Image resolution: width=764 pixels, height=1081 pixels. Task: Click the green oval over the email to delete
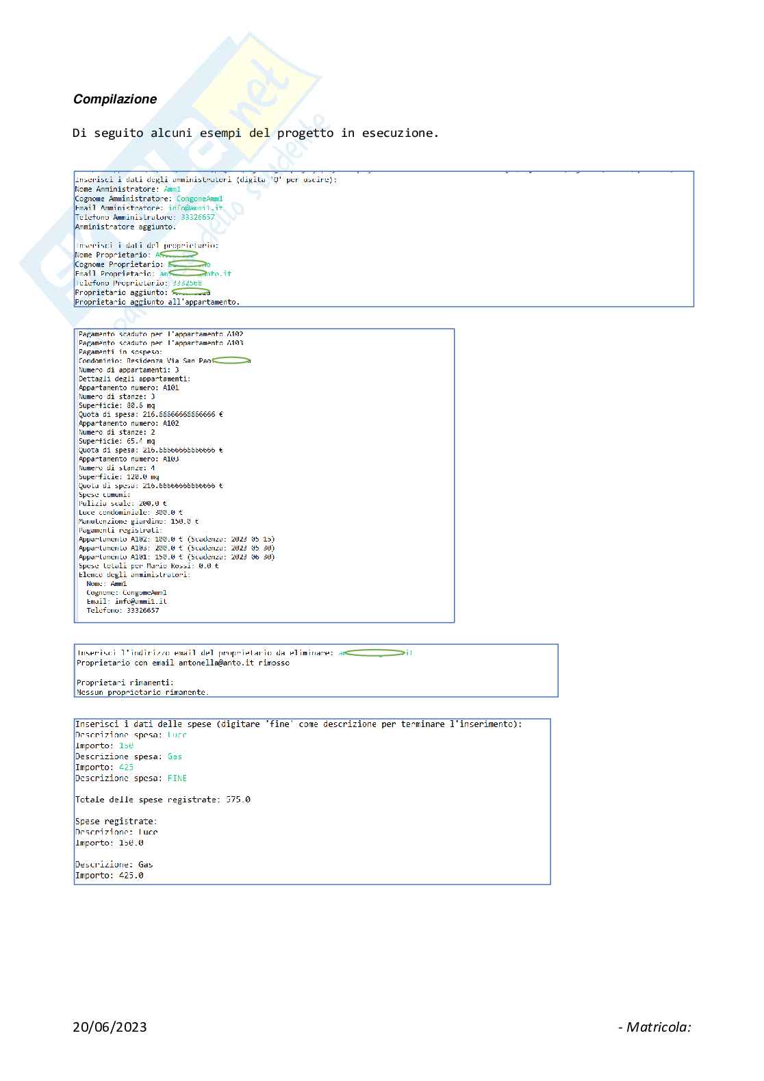pos(374,653)
